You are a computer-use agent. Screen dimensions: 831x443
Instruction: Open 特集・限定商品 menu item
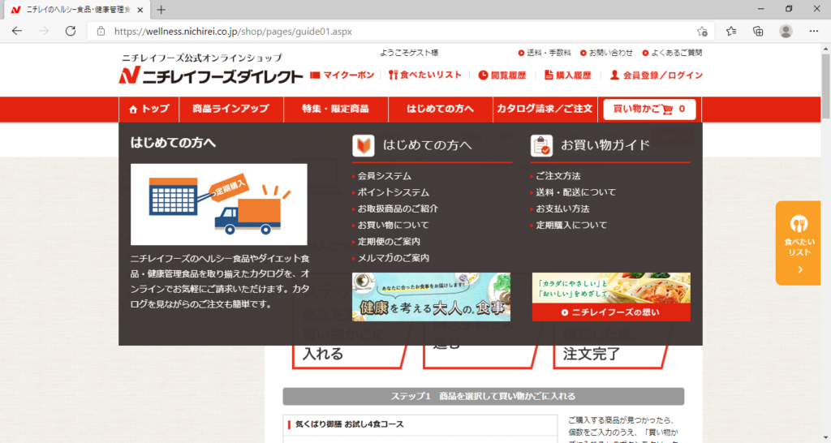pos(335,109)
